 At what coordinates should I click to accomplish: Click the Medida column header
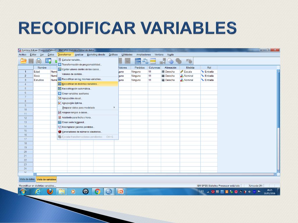[x=190, y=67]
